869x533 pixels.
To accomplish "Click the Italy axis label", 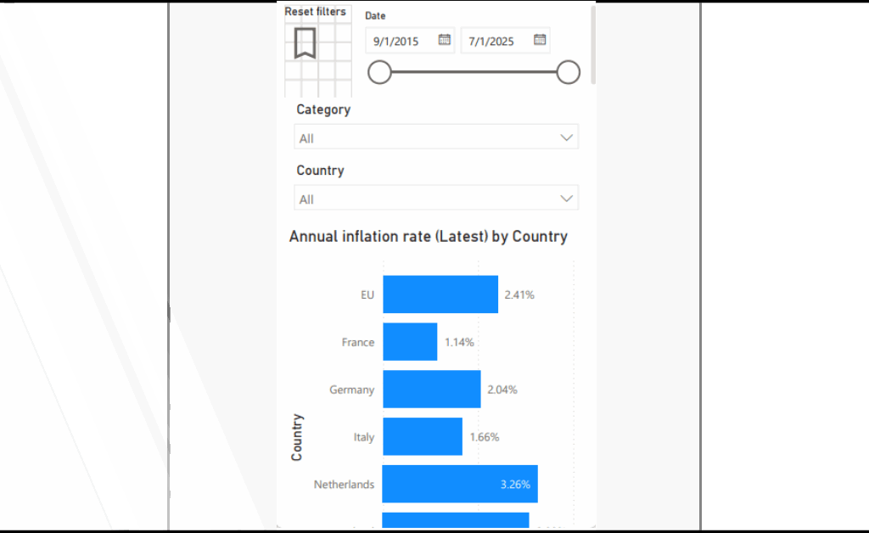I will tap(363, 436).
